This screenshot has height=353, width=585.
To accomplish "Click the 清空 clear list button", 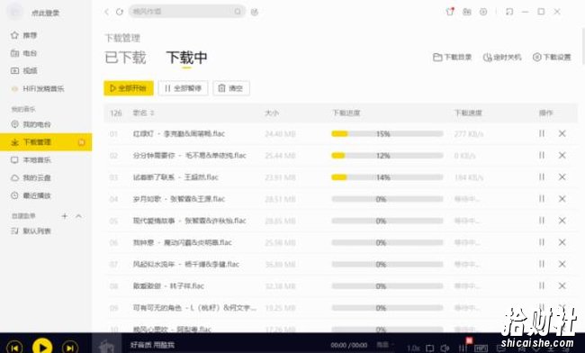I will (231, 88).
